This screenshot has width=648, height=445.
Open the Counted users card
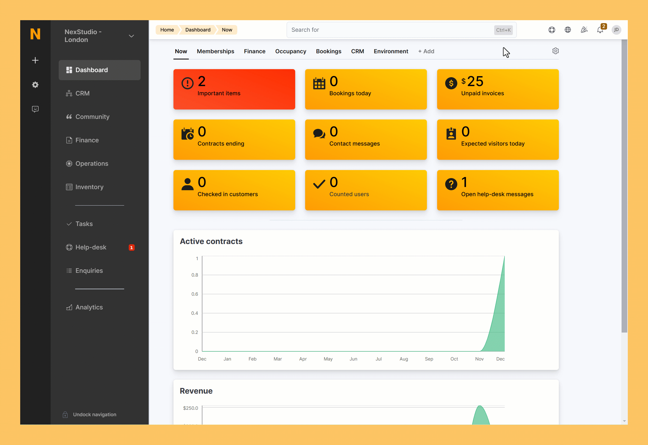(x=366, y=190)
